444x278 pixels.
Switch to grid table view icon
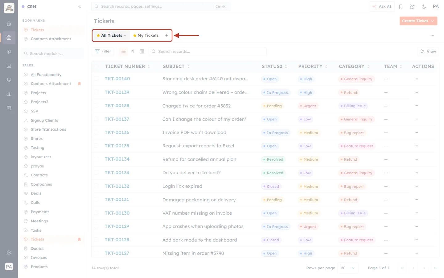tap(142, 51)
